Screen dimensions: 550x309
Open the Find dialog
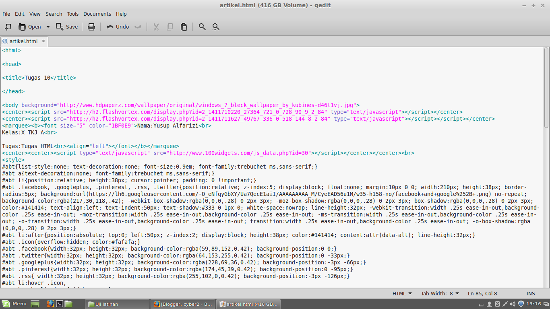[x=202, y=27]
